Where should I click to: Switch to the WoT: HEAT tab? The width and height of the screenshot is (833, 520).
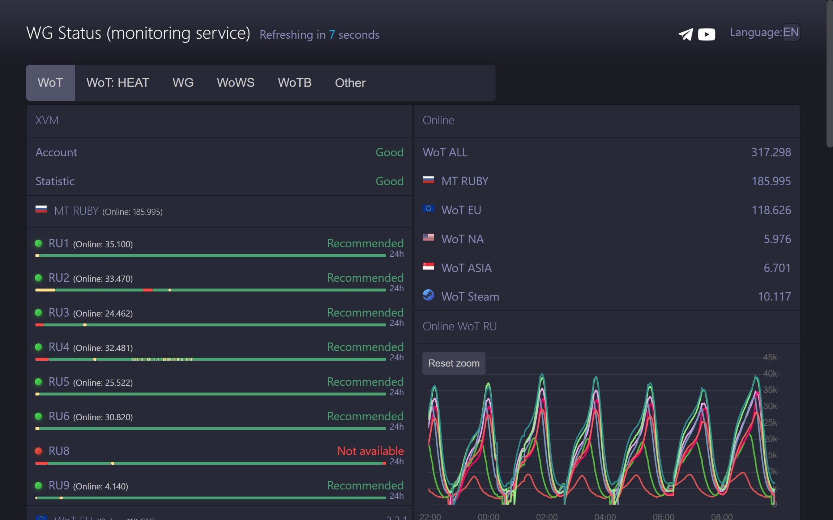pos(118,83)
